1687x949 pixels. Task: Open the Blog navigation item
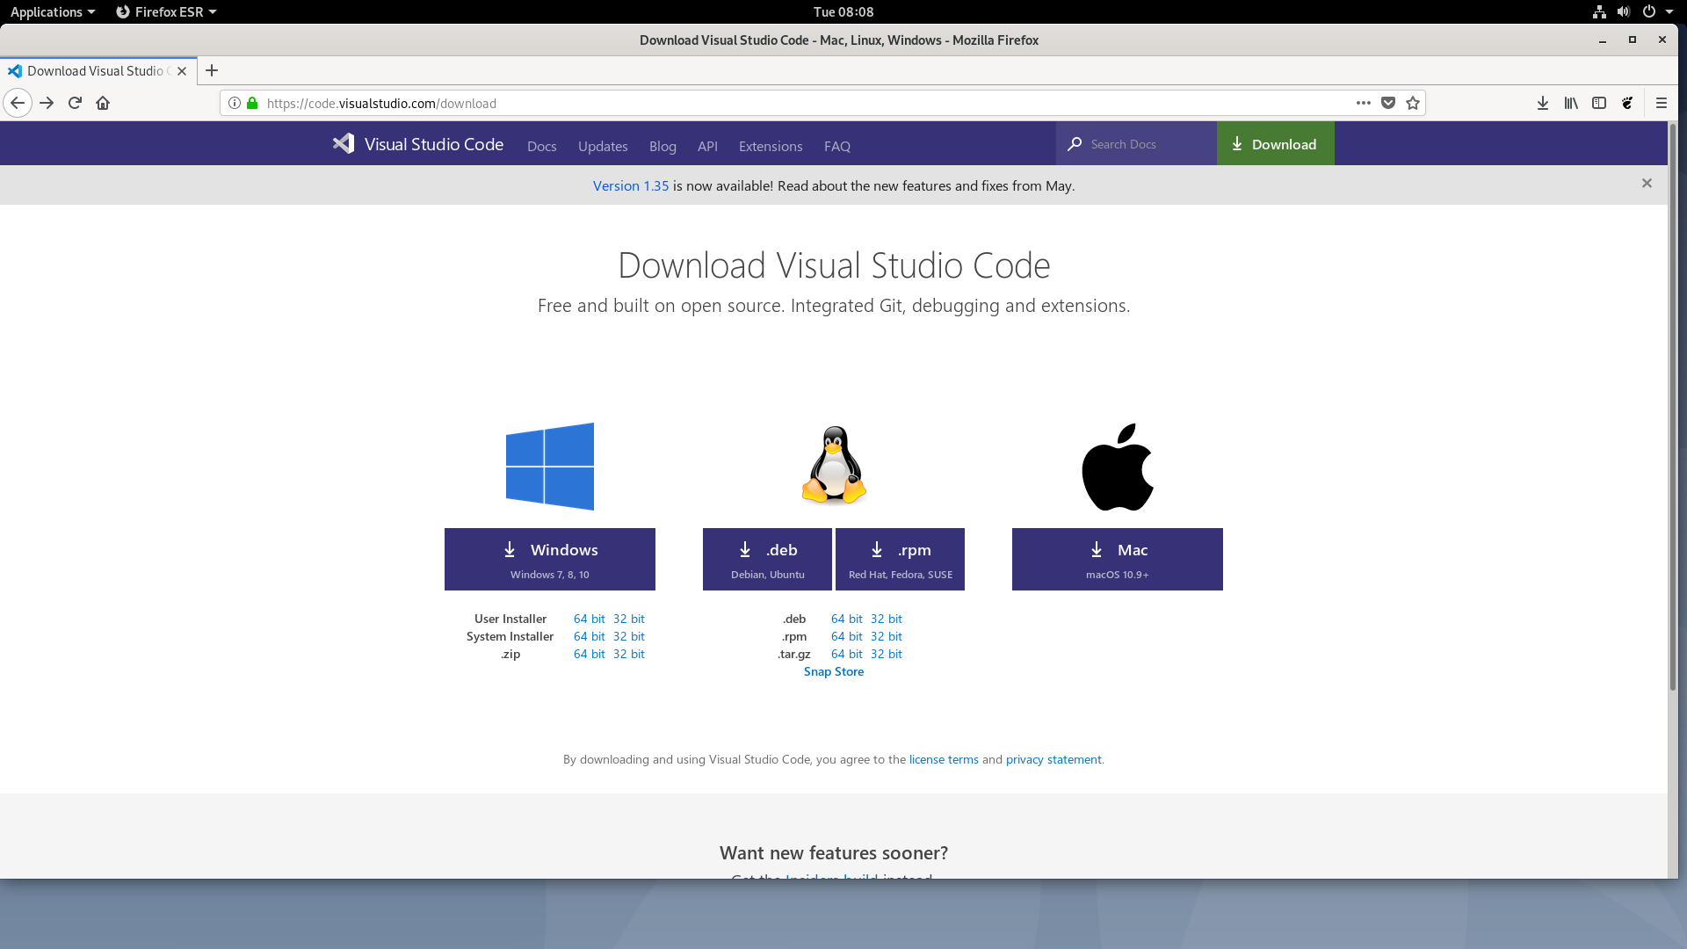pos(662,146)
